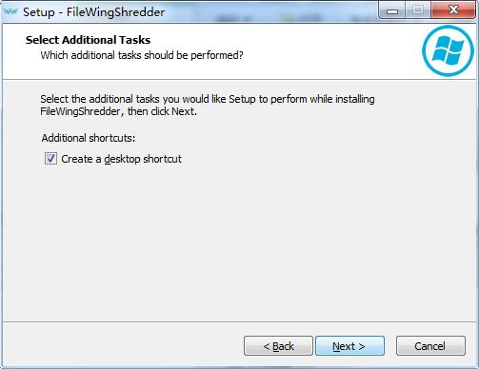Minimize the Setup window

coord(392,11)
